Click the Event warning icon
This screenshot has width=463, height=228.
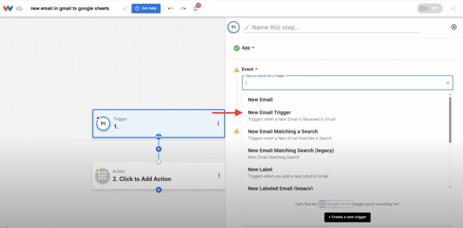[236, 70]
